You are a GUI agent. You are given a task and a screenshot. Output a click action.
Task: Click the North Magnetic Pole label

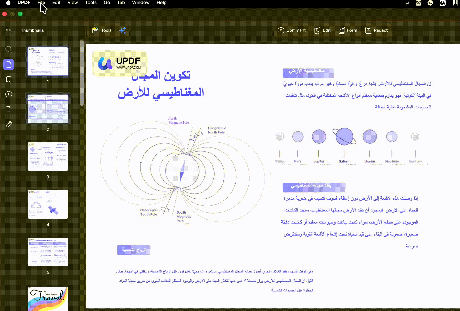(179, 121)
